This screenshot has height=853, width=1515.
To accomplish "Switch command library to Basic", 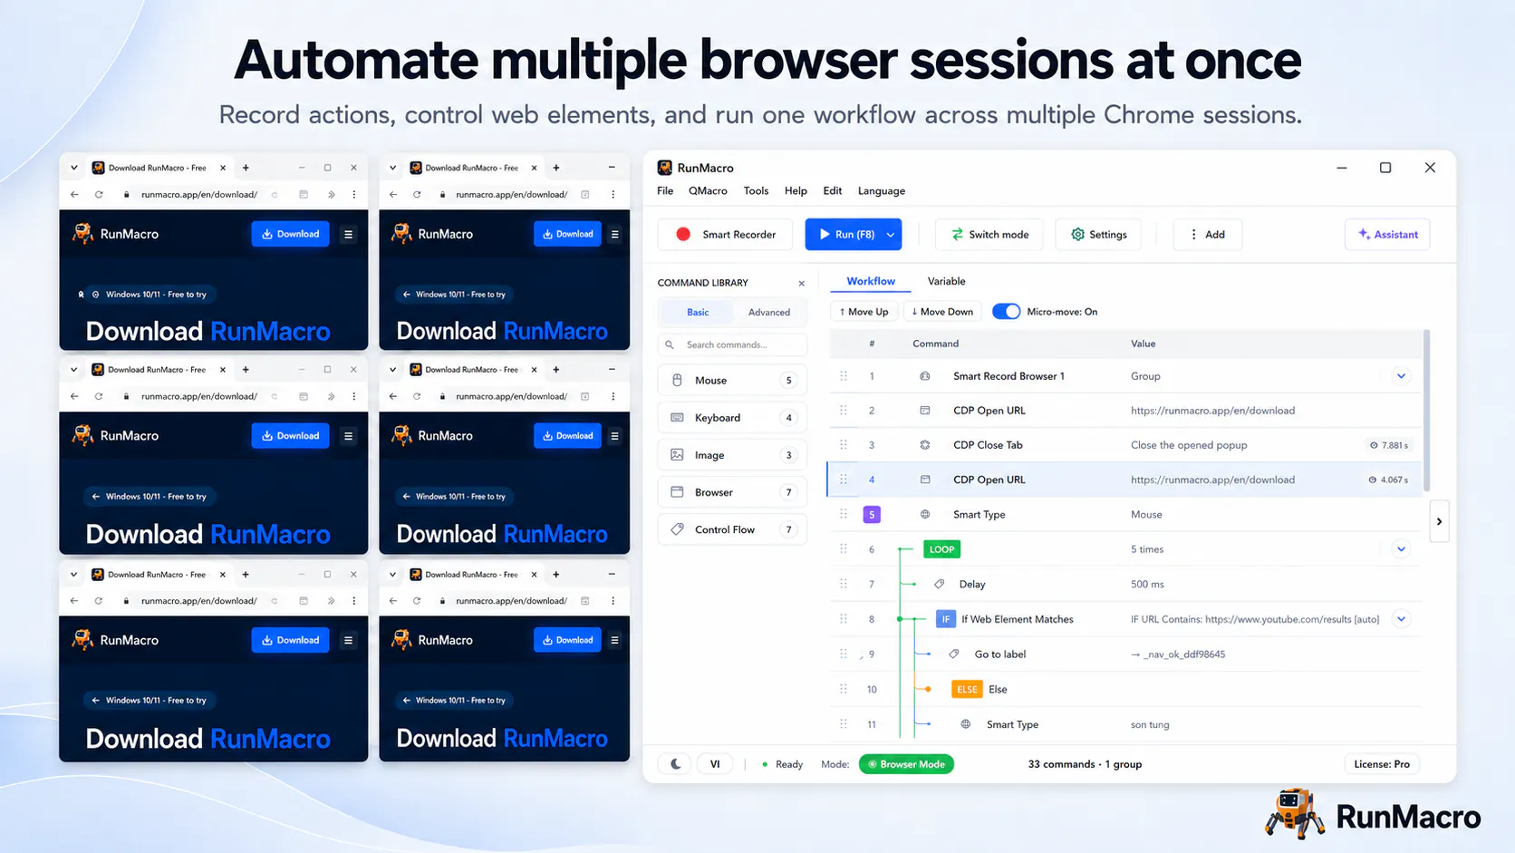I will pyautogui.click(x=698, y=312).
